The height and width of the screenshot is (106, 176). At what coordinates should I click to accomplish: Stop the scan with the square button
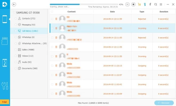coord(133,4)
